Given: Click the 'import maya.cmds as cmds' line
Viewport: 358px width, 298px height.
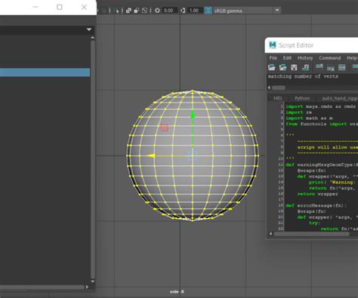Looking at the screenshot, I should 320,106.
